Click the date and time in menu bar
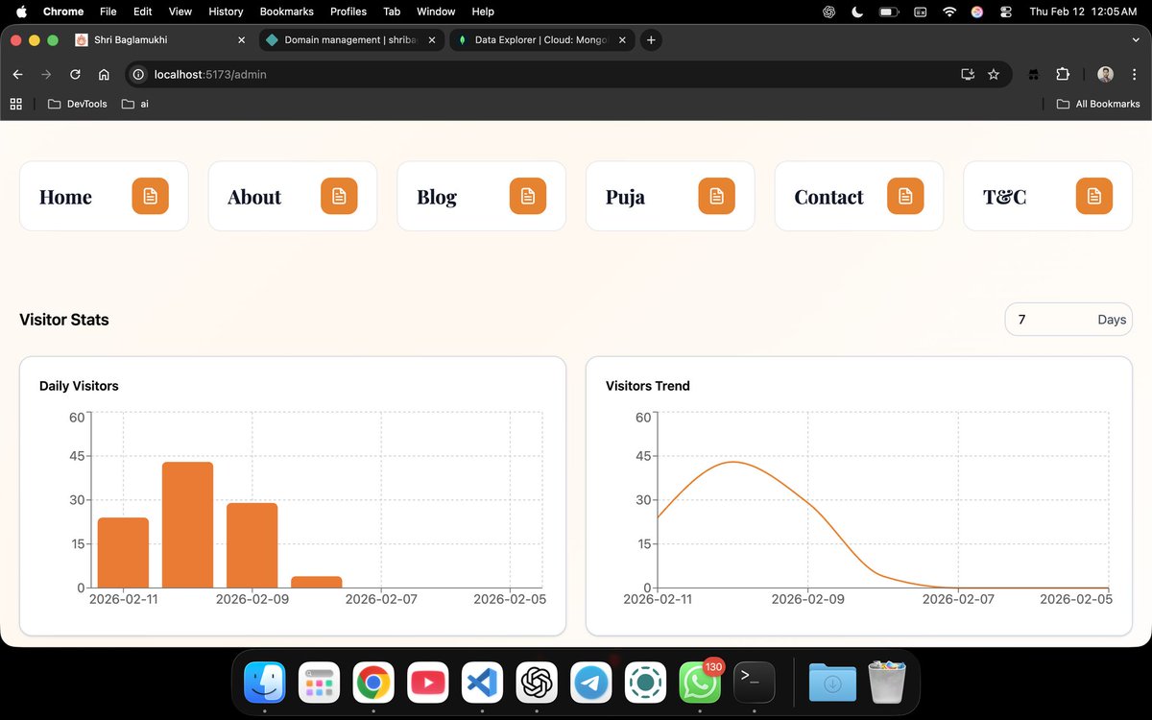 [1084, 12]
